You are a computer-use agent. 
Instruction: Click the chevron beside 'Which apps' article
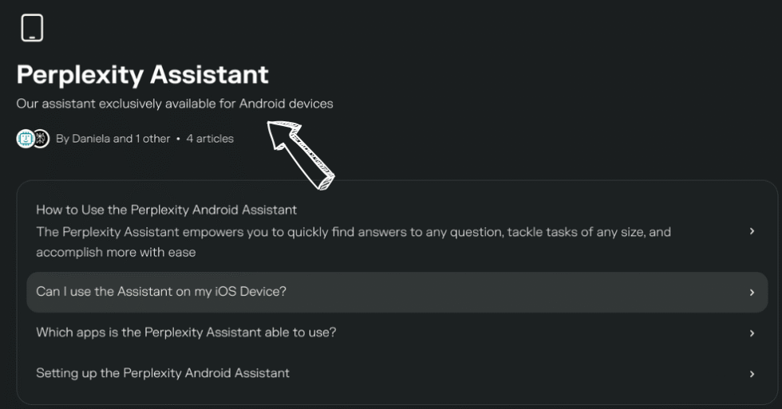click(752, 333)
